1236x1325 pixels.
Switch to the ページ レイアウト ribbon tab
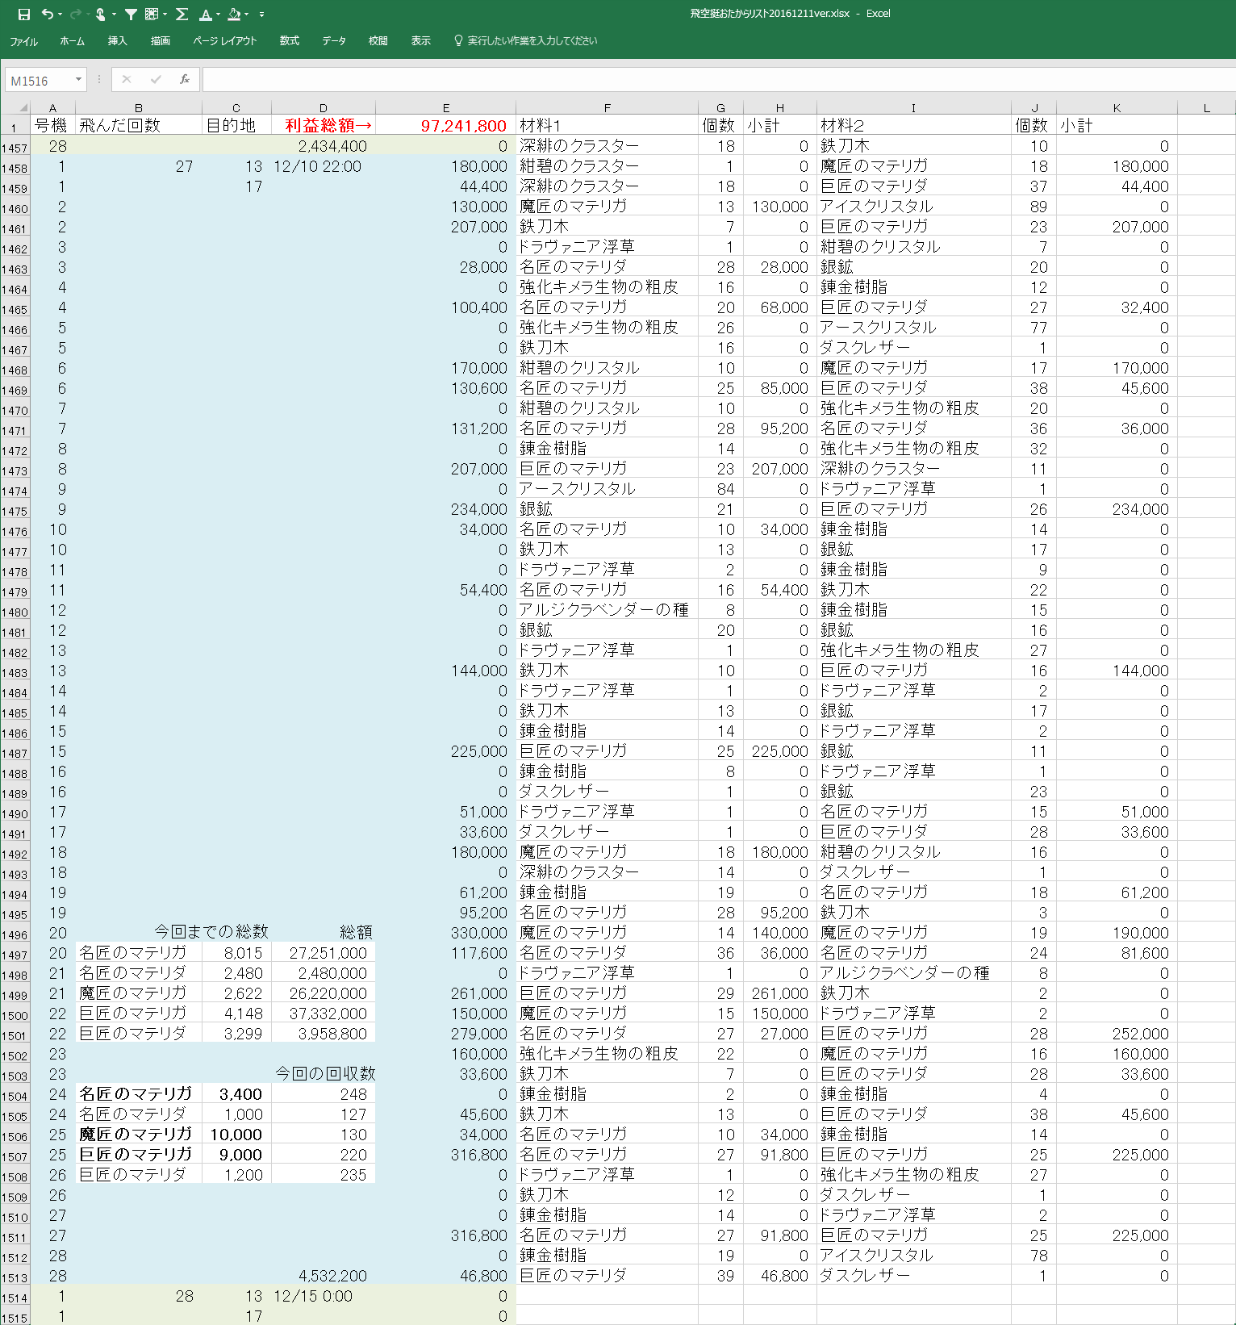(x=224, y=40)
